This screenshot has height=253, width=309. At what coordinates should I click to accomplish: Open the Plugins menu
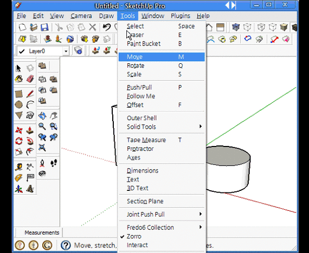pos(181,16)
